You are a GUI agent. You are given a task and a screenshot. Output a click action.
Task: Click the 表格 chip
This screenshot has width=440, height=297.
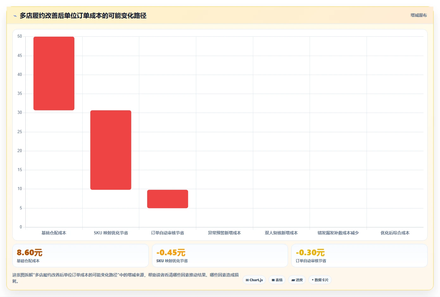click(x=277, y=280)
